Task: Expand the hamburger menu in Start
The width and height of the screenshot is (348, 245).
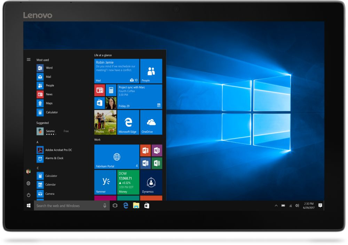Action: [x=29, y=60]
